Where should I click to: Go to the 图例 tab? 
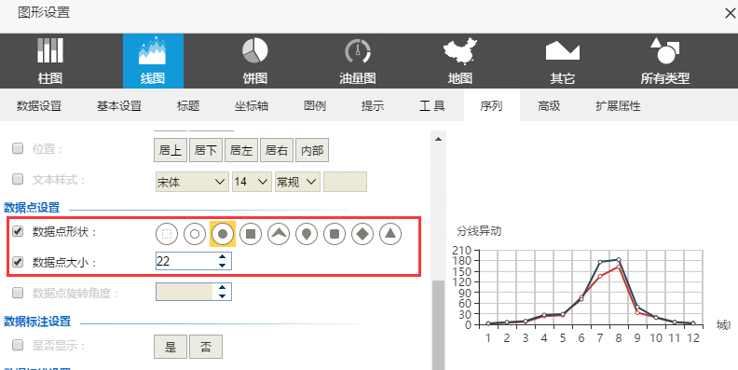[314, 106]
